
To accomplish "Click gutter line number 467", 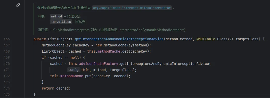I will tap(6, 45).
